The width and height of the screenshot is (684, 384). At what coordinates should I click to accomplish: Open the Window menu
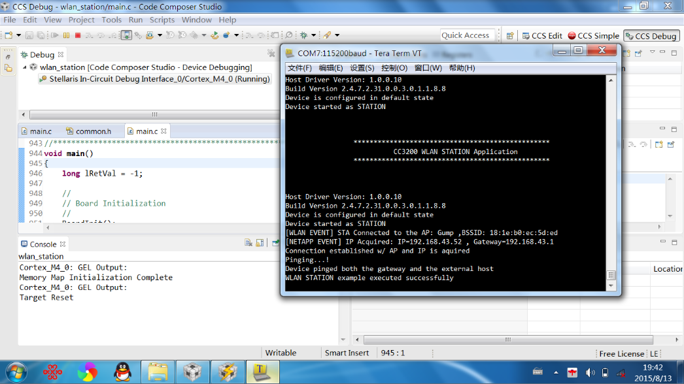[x=196, y=20]
